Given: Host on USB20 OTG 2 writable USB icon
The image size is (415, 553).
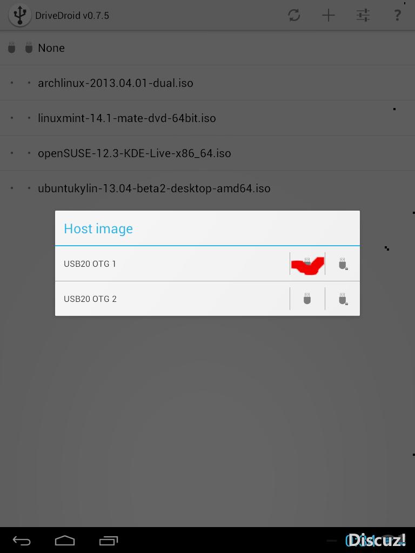Looking at the screenshot, I should tap(307, 299).
